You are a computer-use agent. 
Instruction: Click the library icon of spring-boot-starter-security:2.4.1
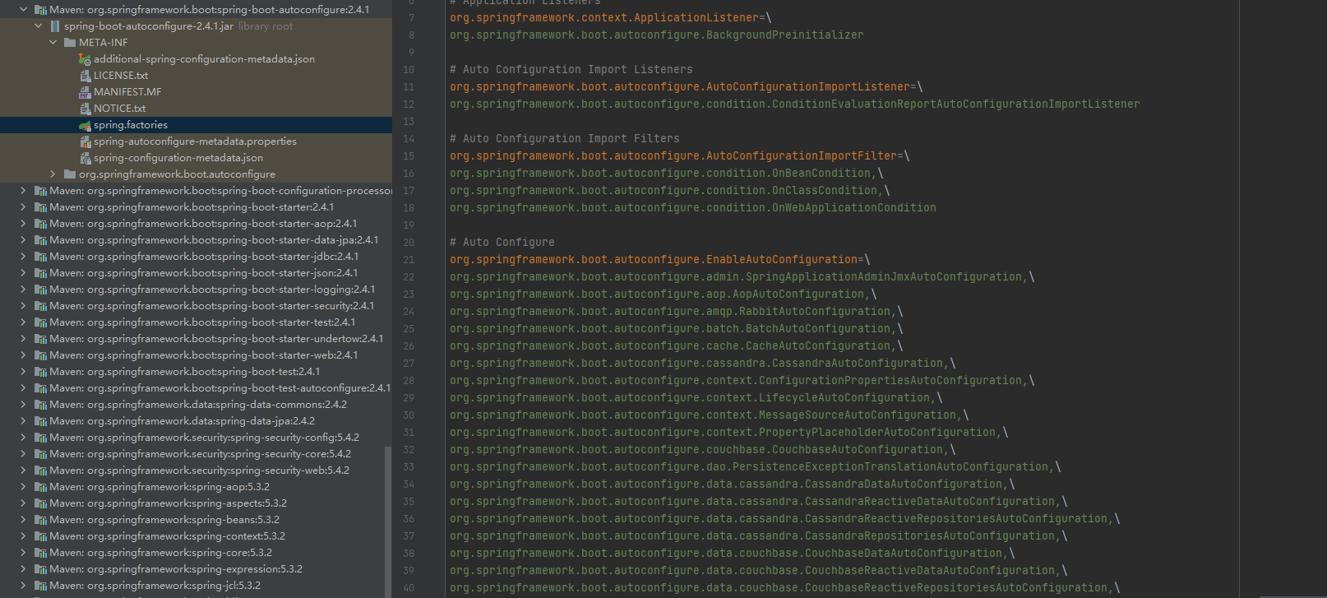pos(40,306)
